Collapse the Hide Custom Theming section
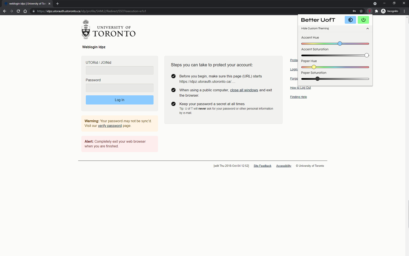409x256 pixels. pyautogui.click(x=335, y=28)
